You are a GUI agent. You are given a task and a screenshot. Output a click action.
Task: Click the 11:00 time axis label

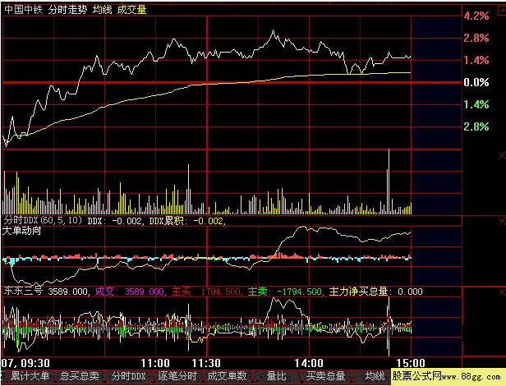point(155,363)
